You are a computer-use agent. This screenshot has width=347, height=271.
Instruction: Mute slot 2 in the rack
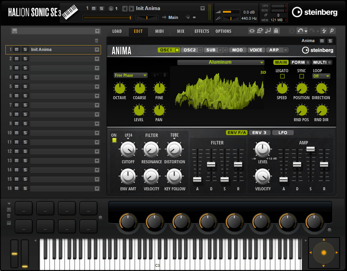(x=17, y=59)
